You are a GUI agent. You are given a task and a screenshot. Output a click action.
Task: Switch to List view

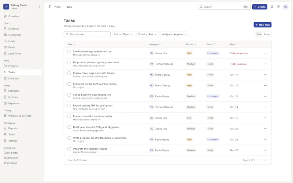click(x=259, y=34)
